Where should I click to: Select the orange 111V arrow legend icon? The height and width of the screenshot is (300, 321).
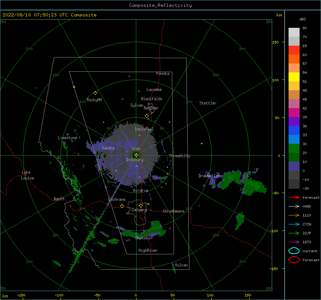294,215
